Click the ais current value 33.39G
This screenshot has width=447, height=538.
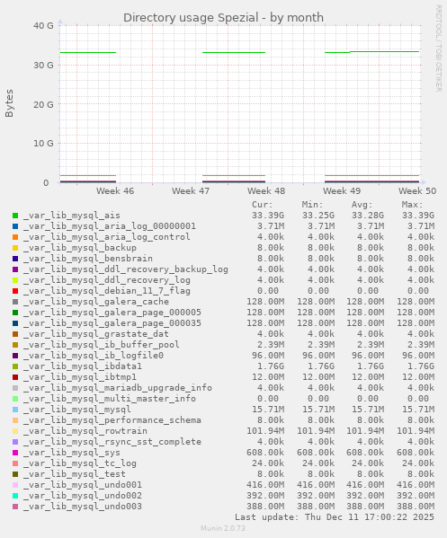[268, 216]
